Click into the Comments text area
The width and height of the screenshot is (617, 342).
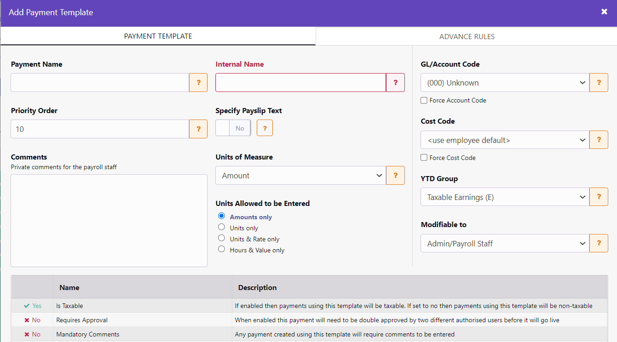(109, 220)
